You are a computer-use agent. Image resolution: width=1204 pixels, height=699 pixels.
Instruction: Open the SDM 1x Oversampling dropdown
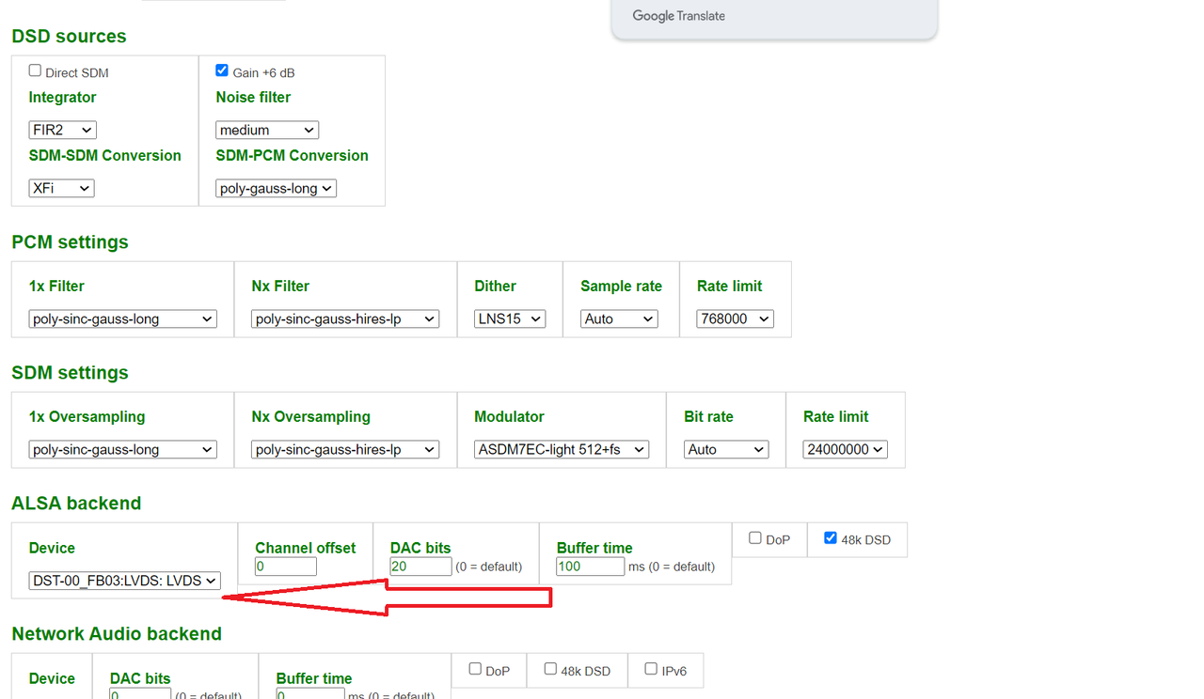(x=123, y=450)
